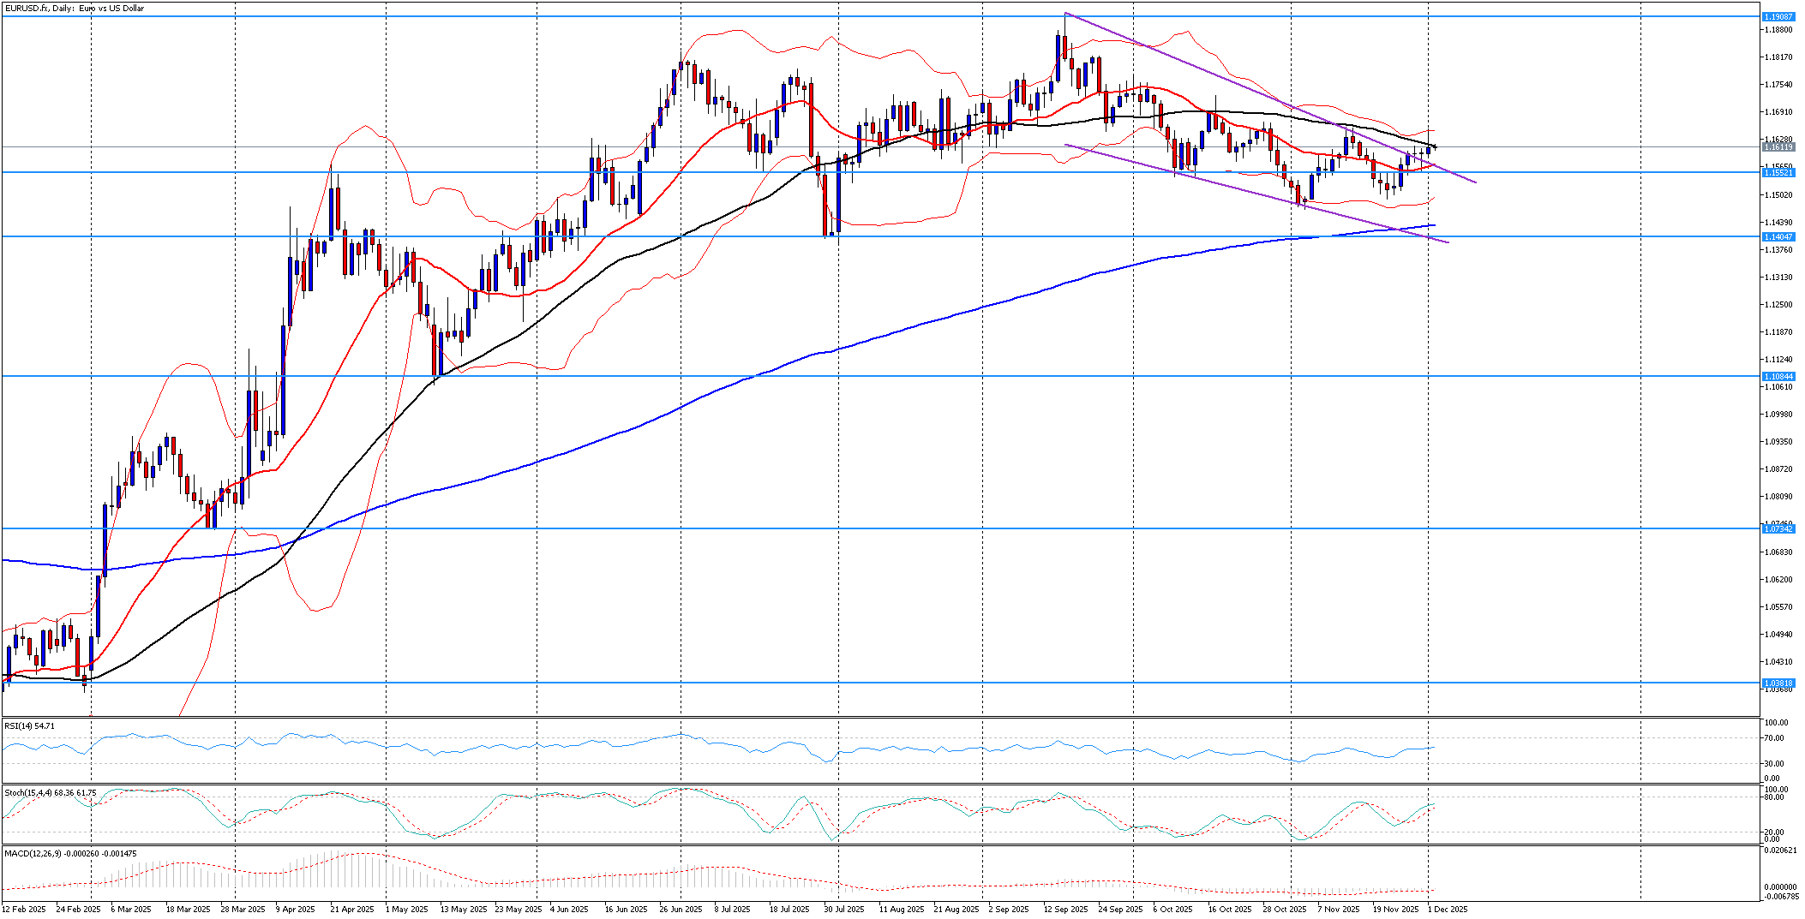Viewport: 1805px width, 919px height.
Task: Select the 1.10844 horizontal level label
Action: coord(1777,377)
